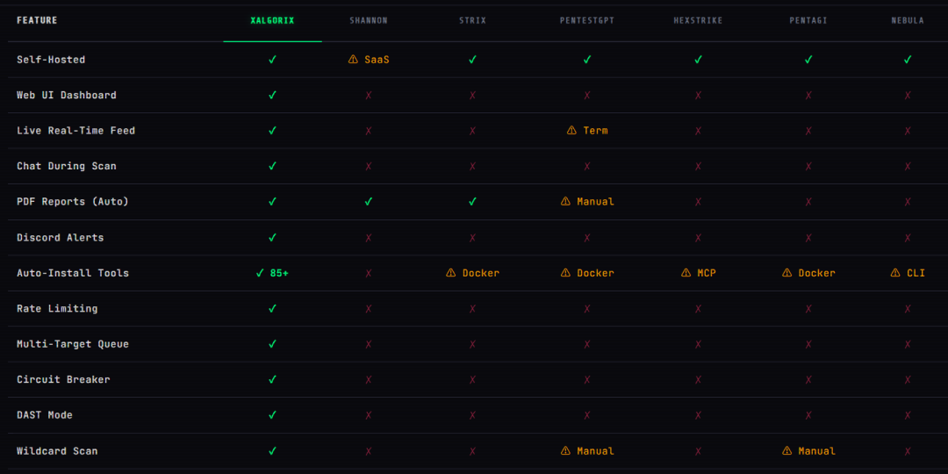
Task: Click the Wildcard Scan feature label
Action: pos(57,451)
